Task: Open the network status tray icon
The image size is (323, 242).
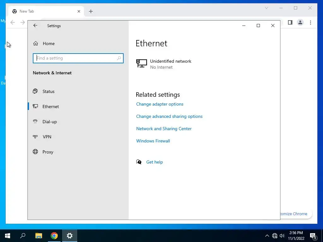Action: point(275,236)
